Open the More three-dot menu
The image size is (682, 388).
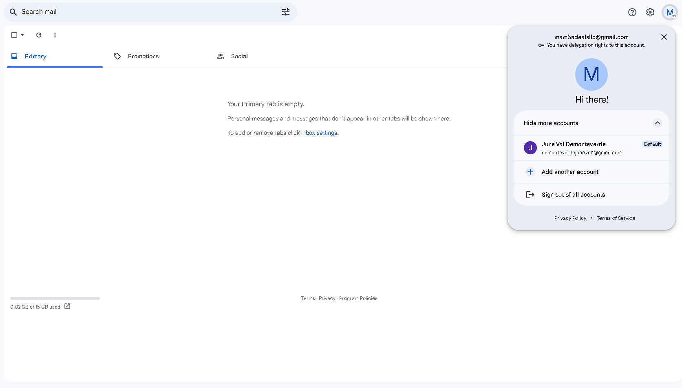click(x=55, y=35)
